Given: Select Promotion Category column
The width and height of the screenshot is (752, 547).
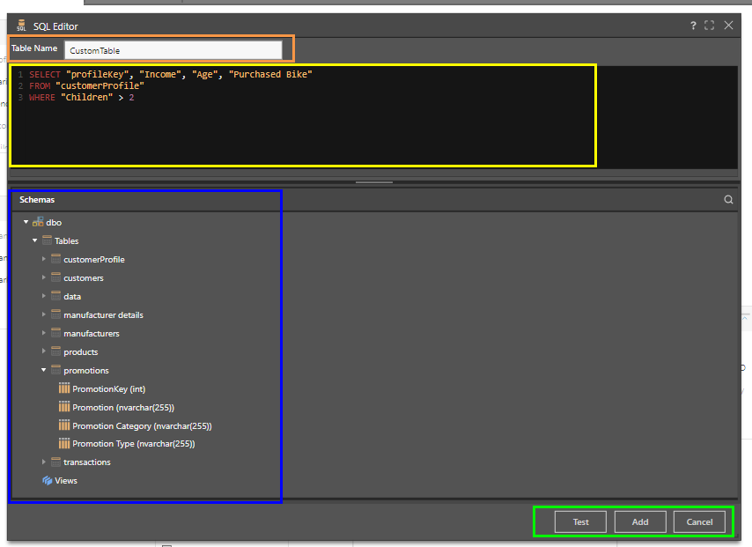Looking at the screenshot, I should [x=141, y=426].
